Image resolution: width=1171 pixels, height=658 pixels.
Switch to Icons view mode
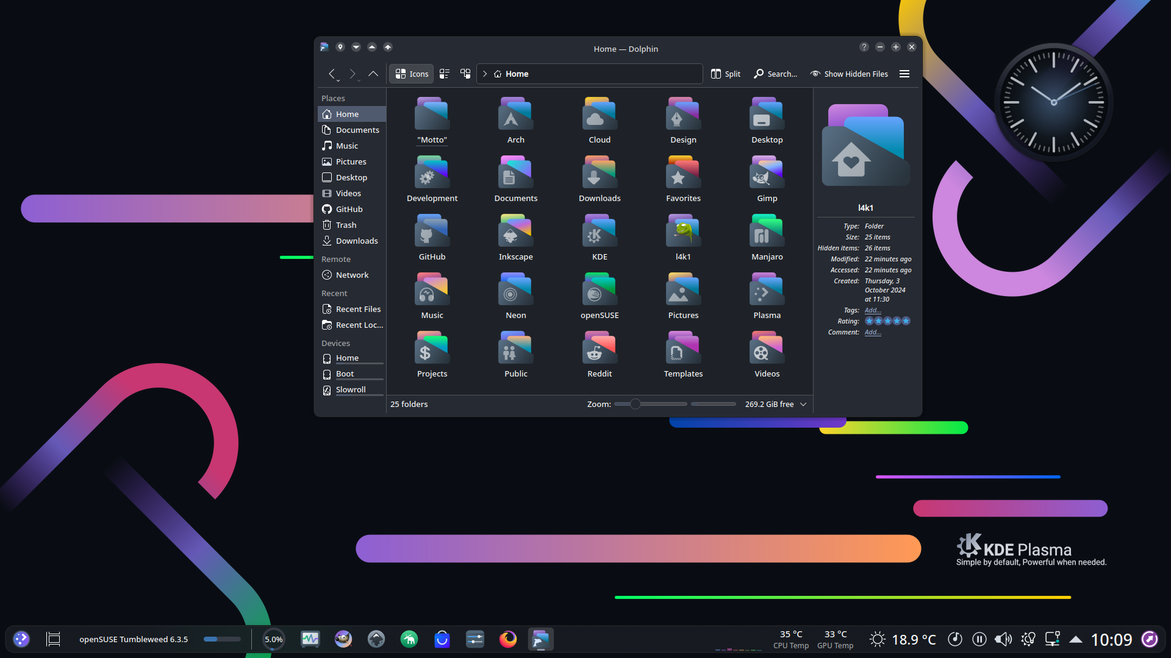[412, 74]
